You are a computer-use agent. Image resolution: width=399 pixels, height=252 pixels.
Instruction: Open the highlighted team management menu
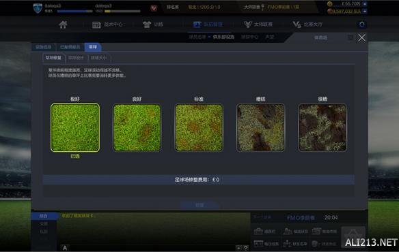[208, 25]
